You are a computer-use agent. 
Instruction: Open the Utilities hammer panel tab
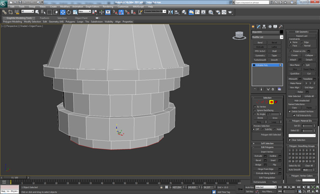coord(281,26)
